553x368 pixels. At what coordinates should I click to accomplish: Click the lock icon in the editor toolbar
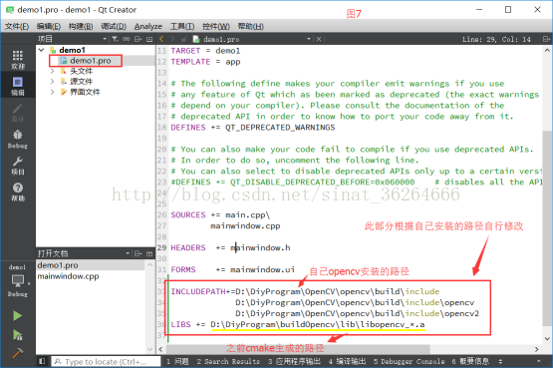pyautogui.click(x=184, y=39)
